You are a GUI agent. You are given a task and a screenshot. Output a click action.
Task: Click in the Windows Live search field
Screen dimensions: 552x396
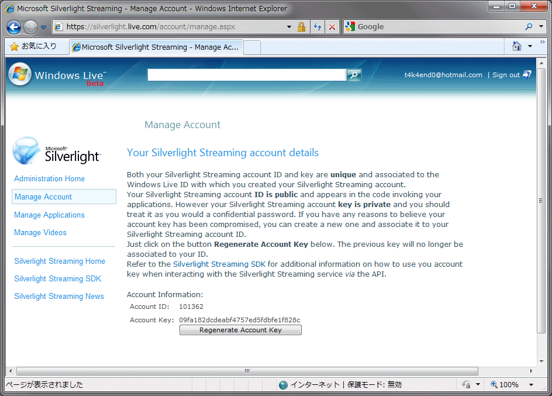point(246,75)
